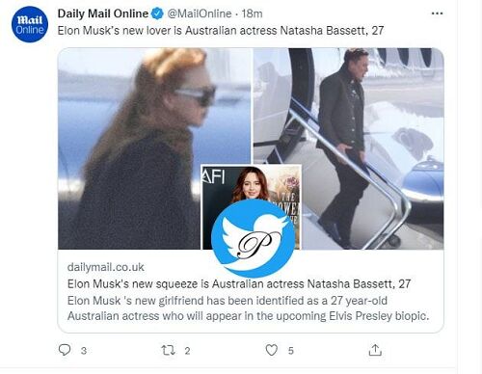Open the @MailOnline handle link

pos(200,13)
